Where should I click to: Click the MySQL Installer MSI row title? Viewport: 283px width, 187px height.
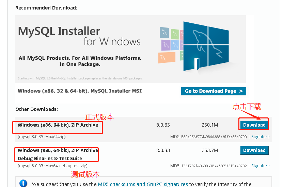coord(80,91)
